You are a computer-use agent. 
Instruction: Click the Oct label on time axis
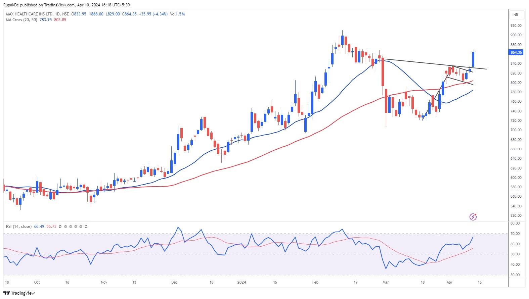pos(37,282)
